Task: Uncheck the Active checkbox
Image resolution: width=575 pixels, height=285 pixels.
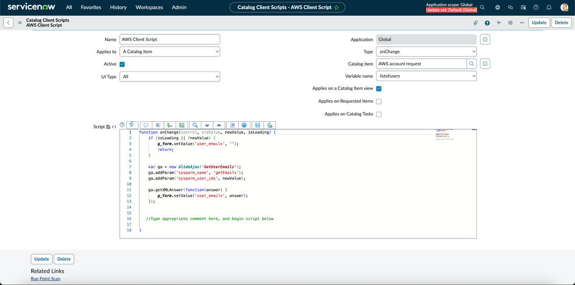Action: 122,64
